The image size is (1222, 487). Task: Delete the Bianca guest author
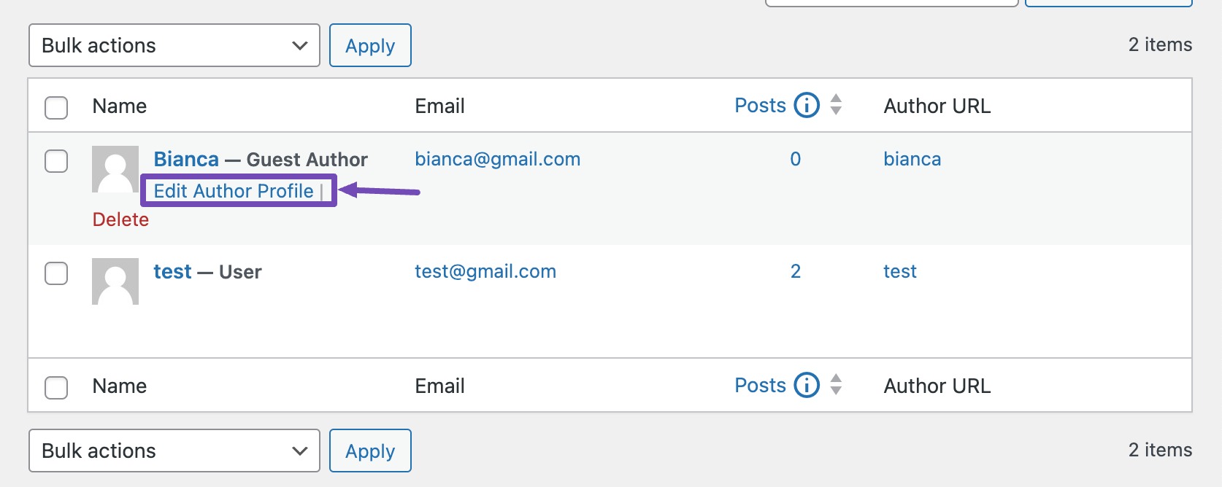tap(120, 219)
